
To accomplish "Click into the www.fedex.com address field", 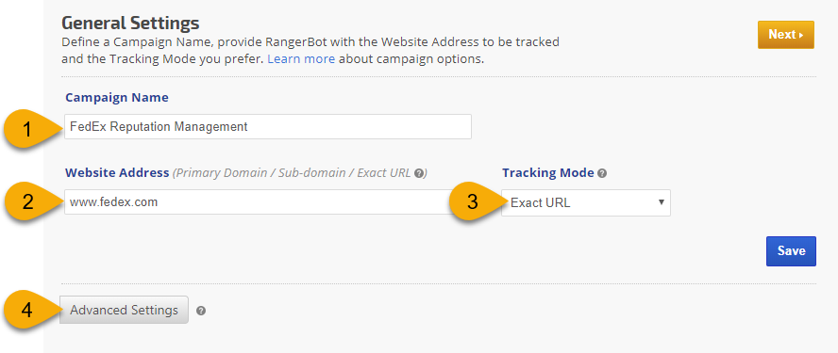I will (260, 202).
